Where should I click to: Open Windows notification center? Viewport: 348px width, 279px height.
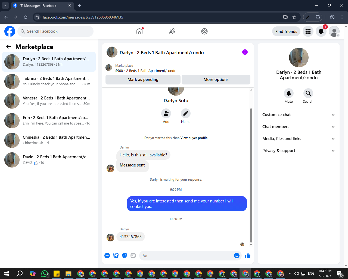[x=340, y=274]
